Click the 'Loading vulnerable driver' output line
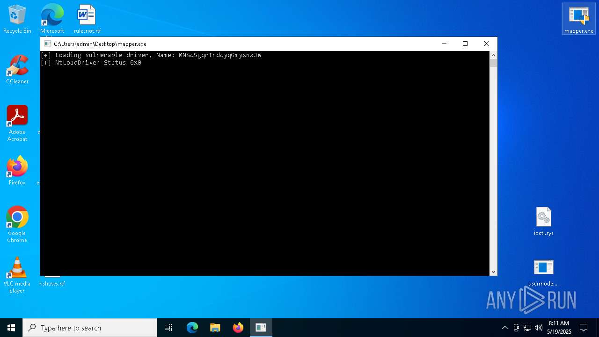The height and width of the screenshot is (337, 599). click(x=151, y=55)
